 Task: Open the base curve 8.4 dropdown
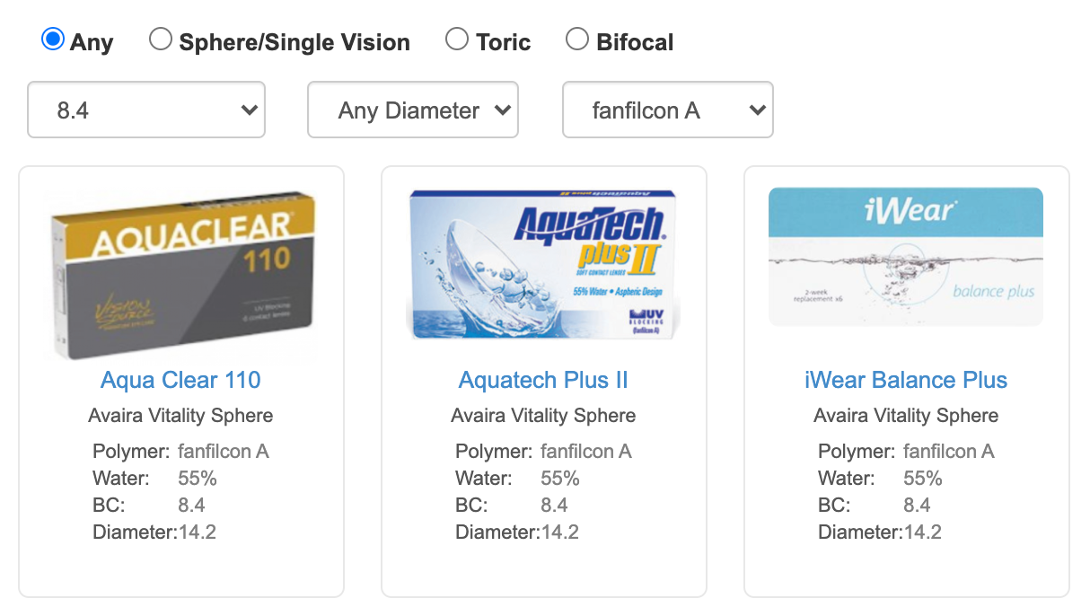[x=145, y=110]
